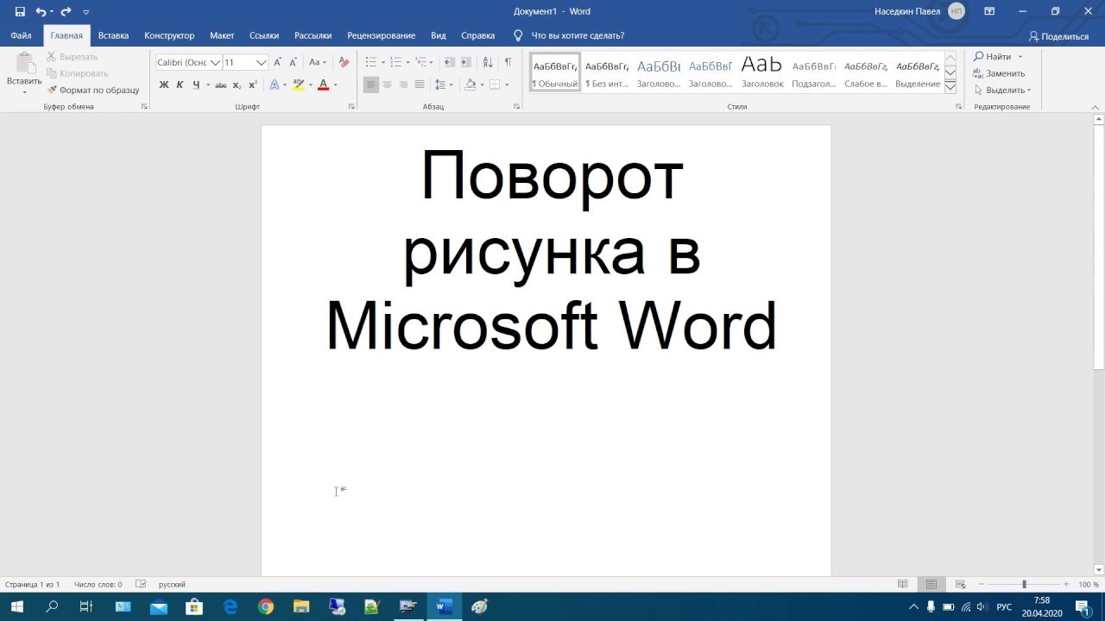The image size is (1105, 621).
Task: Redo the last action
Action: pyautogui.click(x=66, y=11)
